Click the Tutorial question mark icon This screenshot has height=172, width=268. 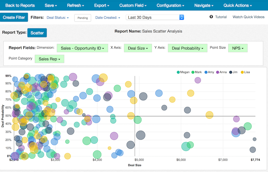(x=211, y=17)
